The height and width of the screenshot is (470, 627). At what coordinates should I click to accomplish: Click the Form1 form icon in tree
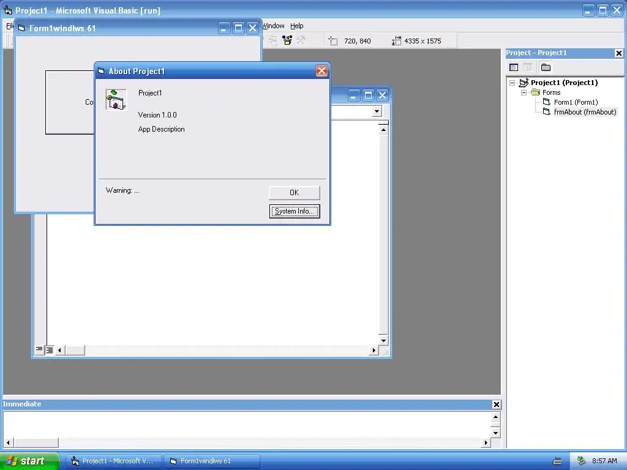pos(547,102)
